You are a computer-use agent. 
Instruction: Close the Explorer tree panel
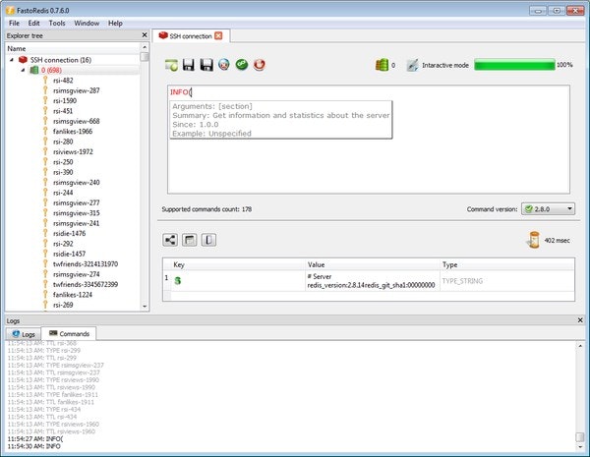tap(145, 35)
